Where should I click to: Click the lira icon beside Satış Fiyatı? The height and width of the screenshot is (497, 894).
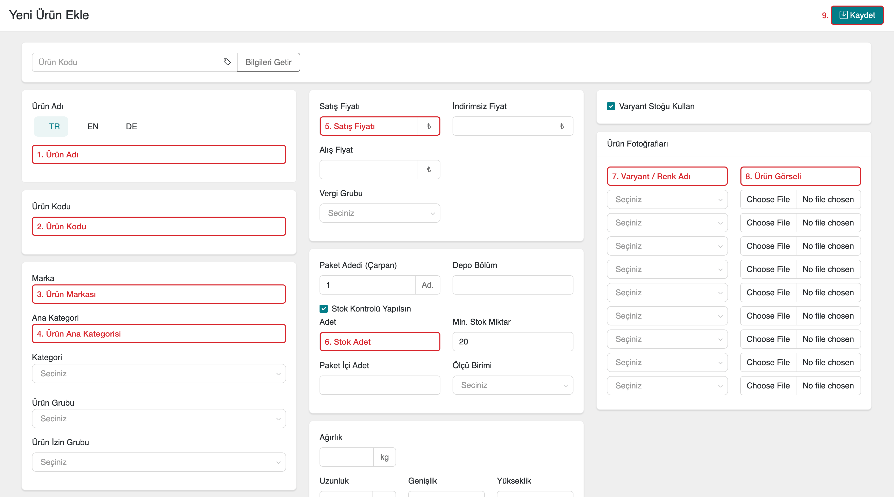coord(429,126)
